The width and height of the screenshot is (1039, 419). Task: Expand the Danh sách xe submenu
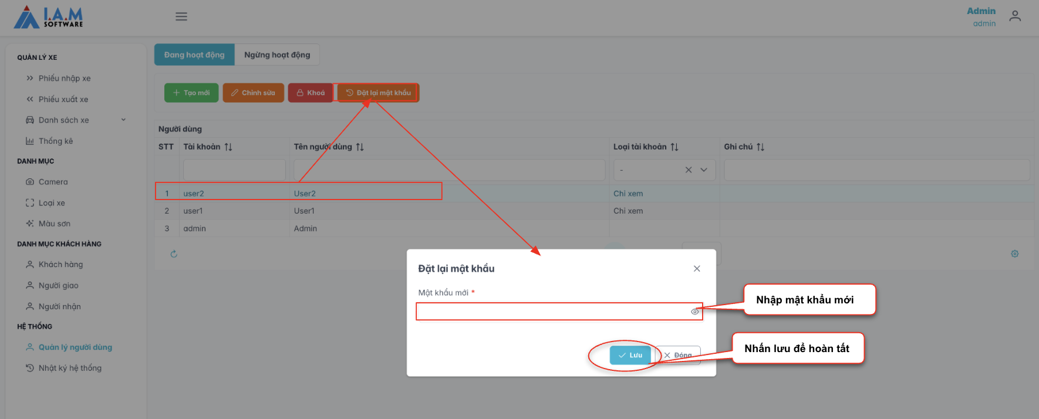[123, 120]
